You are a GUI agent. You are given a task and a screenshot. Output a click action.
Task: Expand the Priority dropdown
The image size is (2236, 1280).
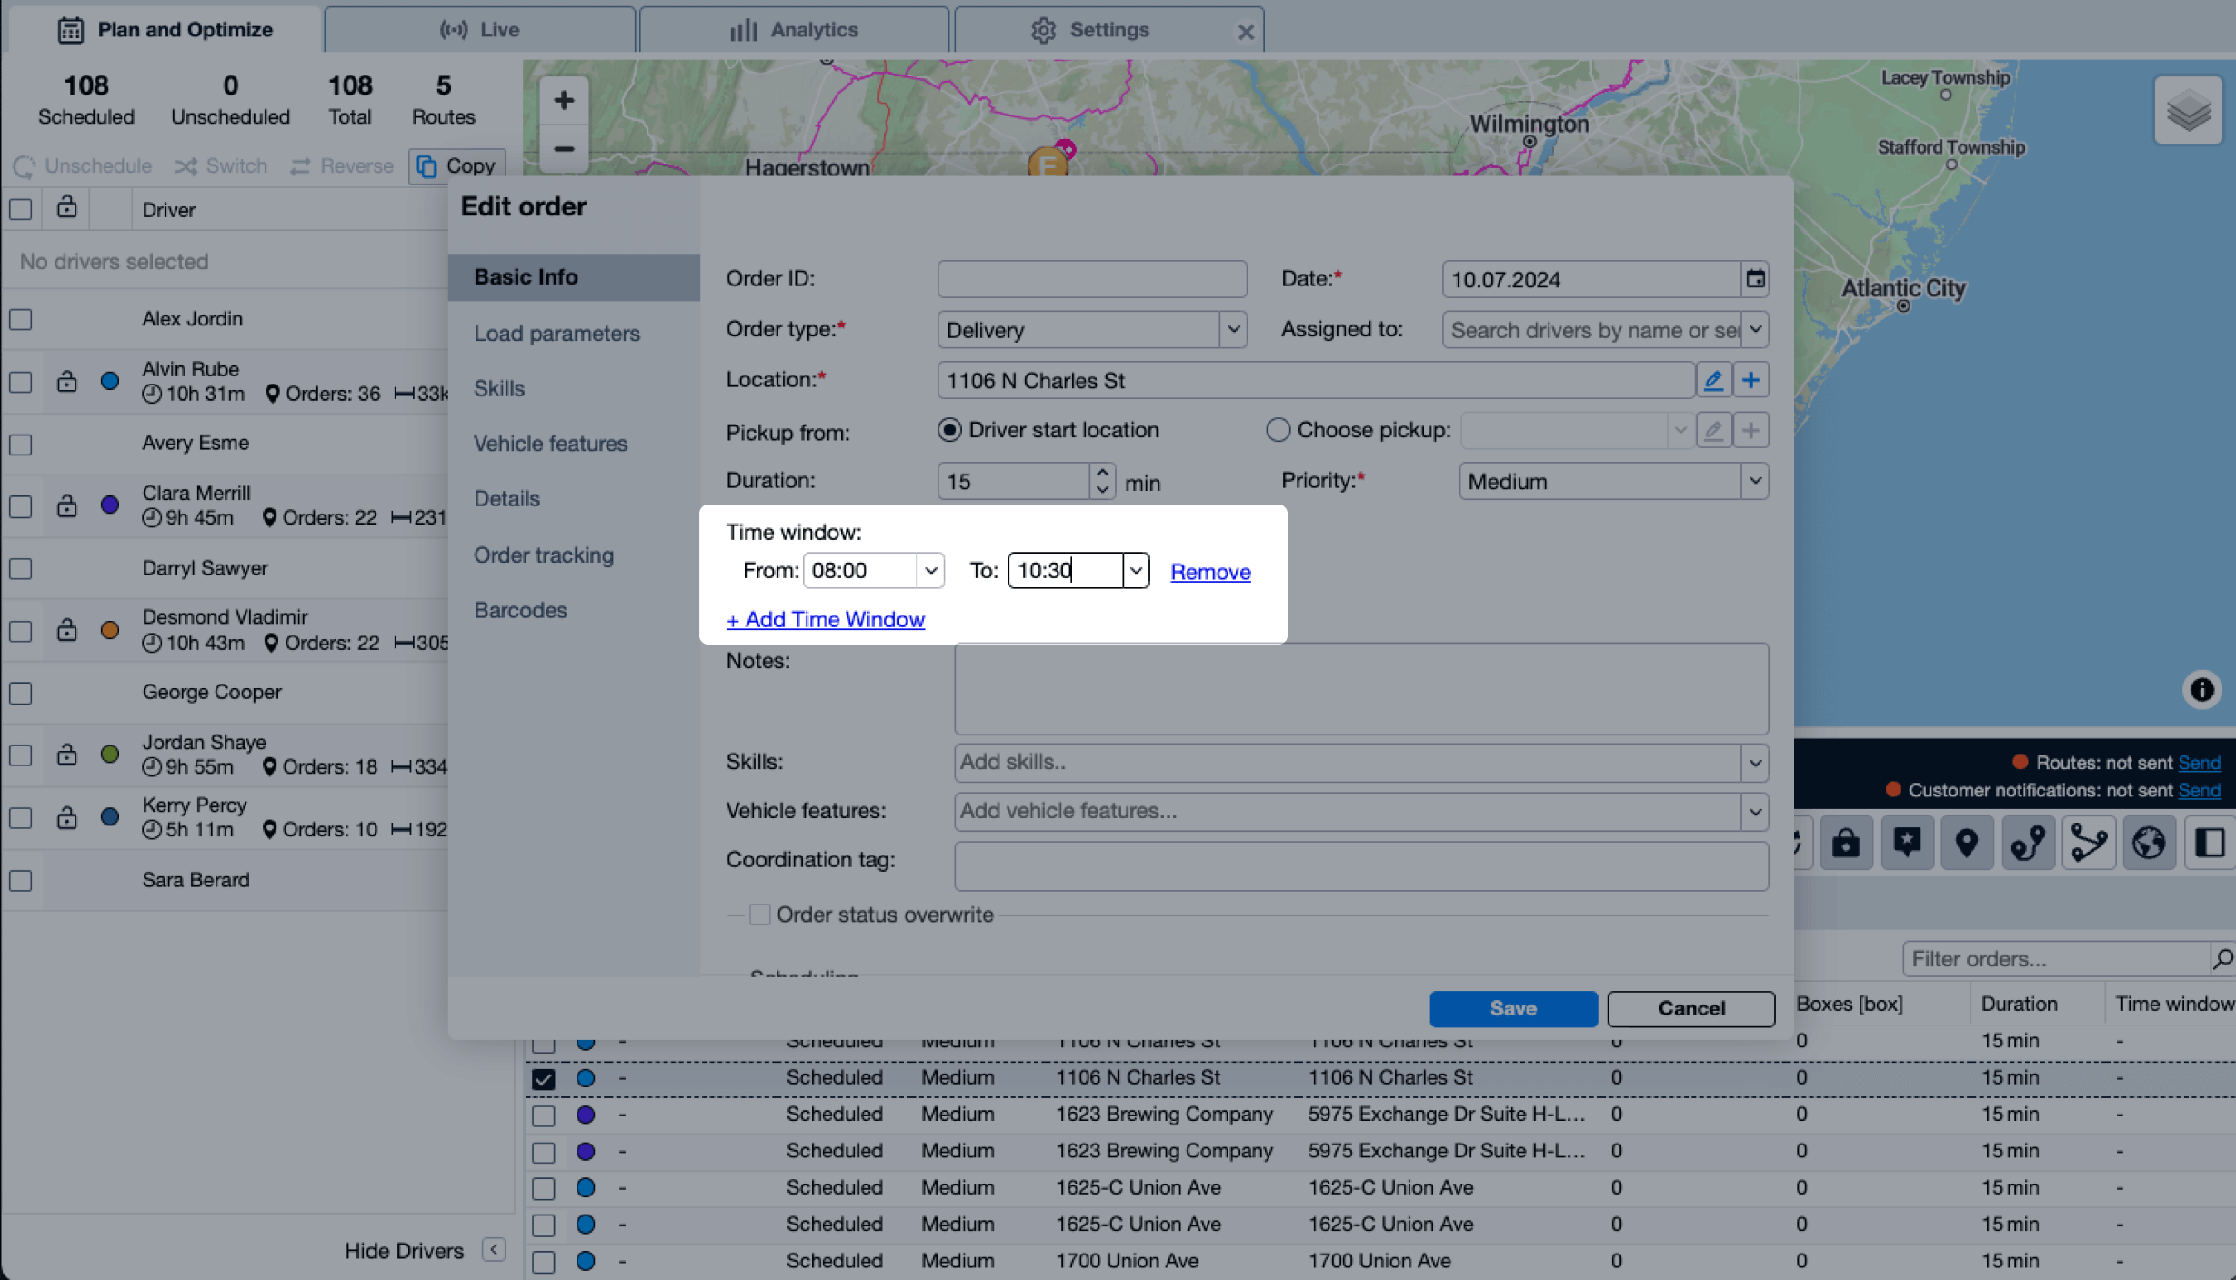pyautogui.click(x=1755, y=481)
